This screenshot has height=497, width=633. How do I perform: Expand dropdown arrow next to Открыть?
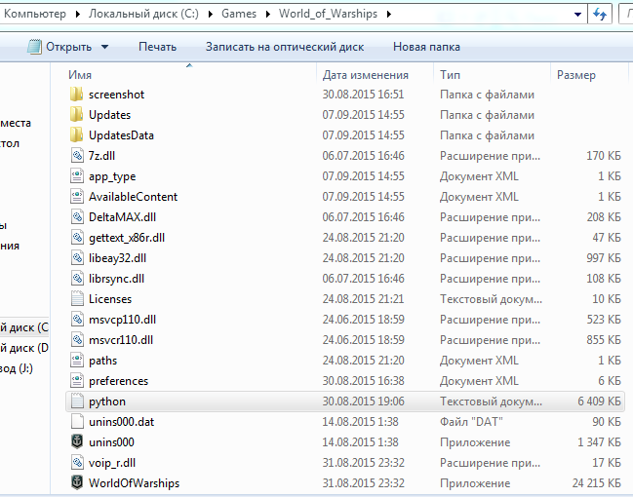(105, 47)
